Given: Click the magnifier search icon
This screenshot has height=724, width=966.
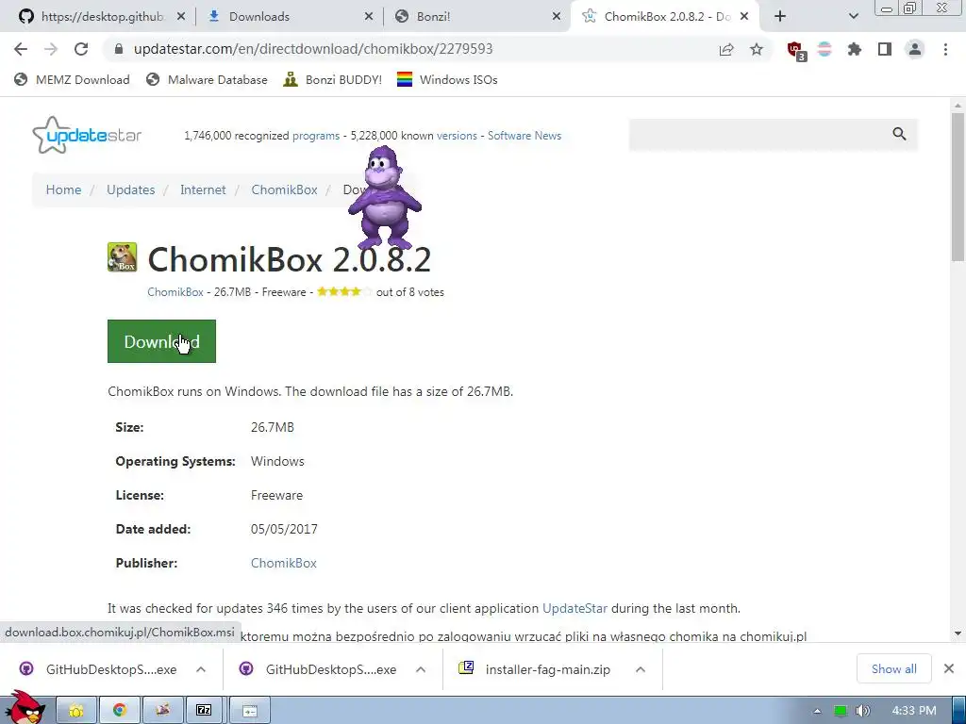Looking at the screenshot, I should (x=899, y=134).
